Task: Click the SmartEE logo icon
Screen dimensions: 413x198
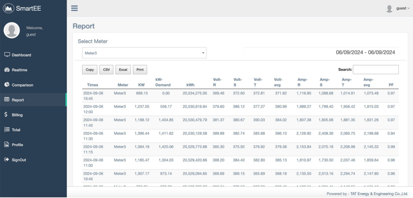Action: pos(8,8)
